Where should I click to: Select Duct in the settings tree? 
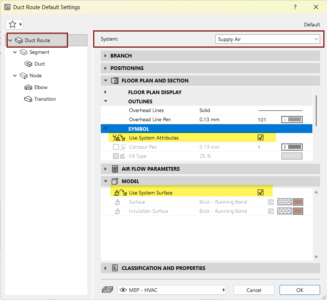(39, 64)
